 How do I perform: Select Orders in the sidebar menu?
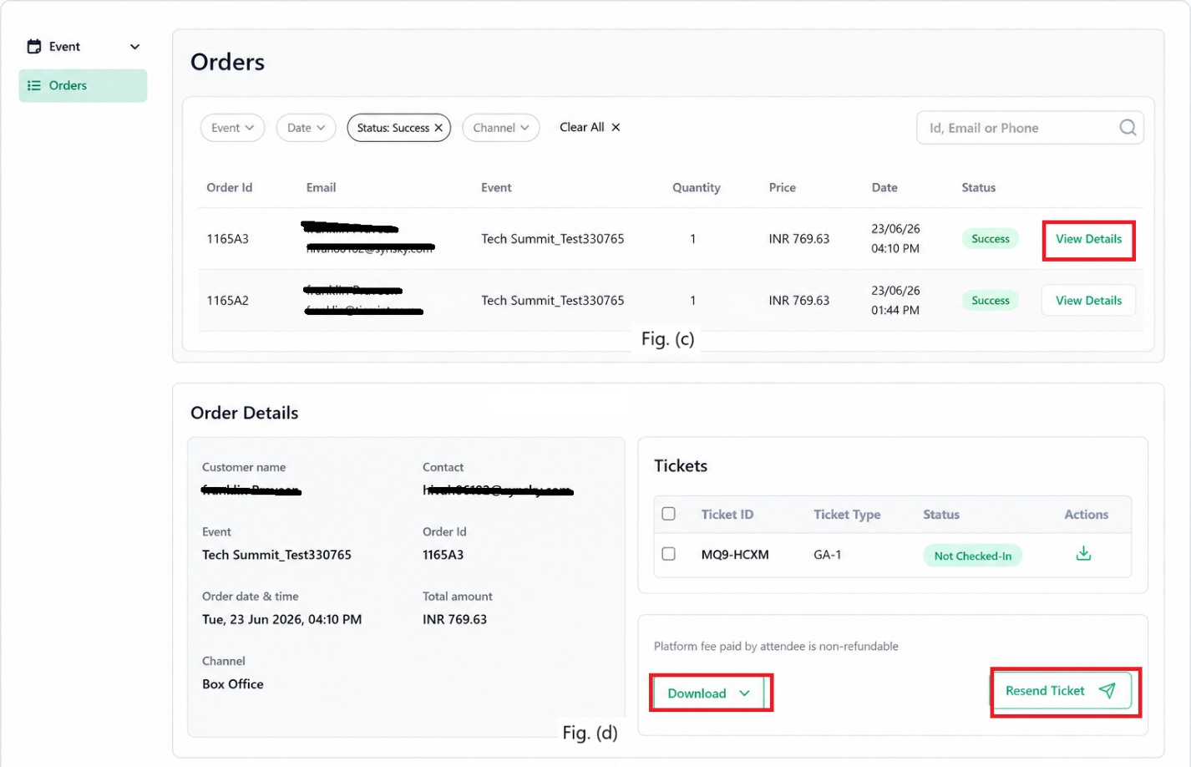(x=83, y=85)
